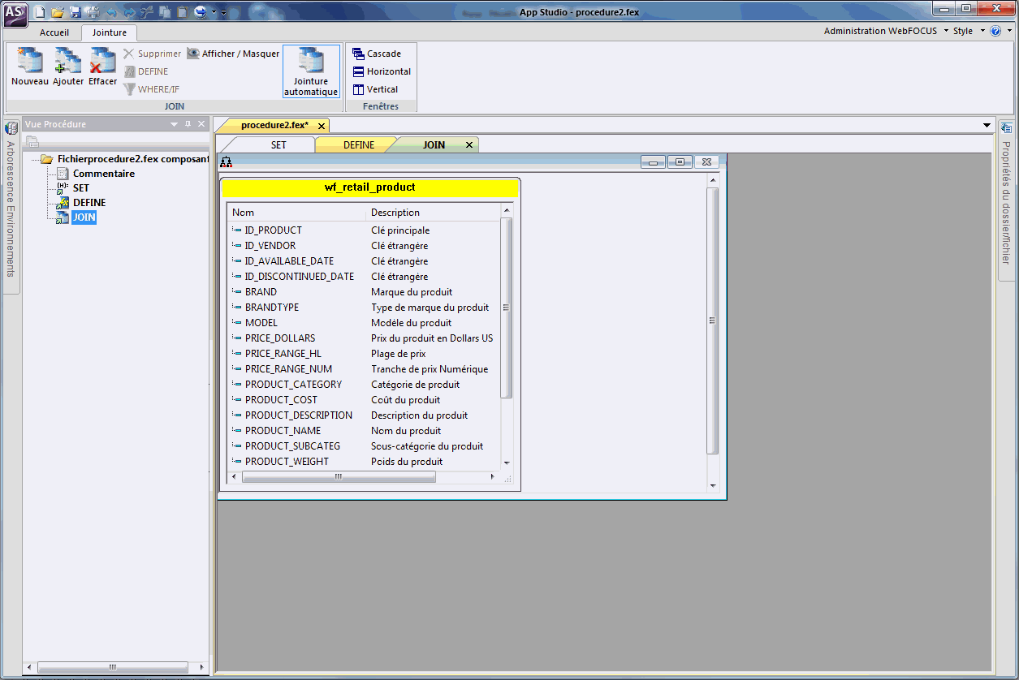Click the Copy icon in quick access toolbar

[x=165, y=12]
